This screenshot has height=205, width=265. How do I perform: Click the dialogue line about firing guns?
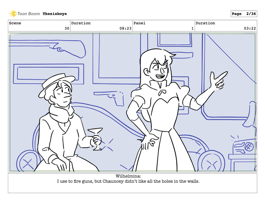click(128, 181)
